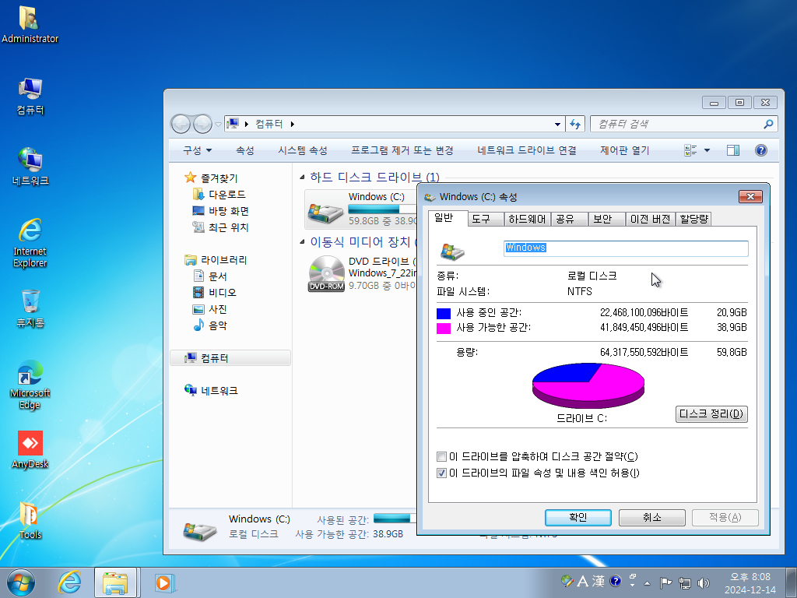Click the blue 사용 중인 공간 swatch
Viewport: 797px width, 598px height.
pyautogui.click(x=443, y=313)
